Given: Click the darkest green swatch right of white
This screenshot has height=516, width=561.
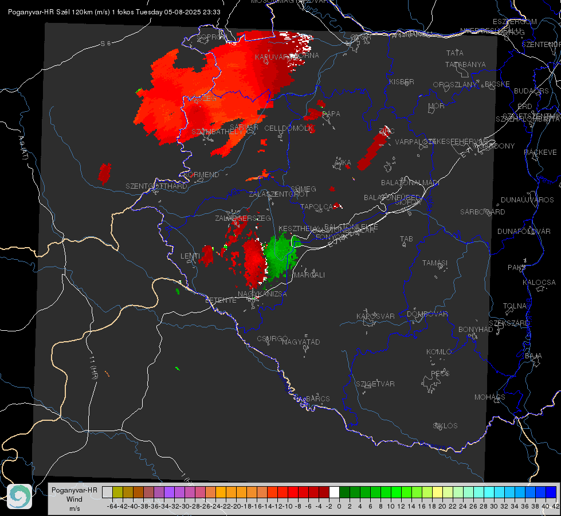Looking at the screenshot, I should (x=344, y=492).
